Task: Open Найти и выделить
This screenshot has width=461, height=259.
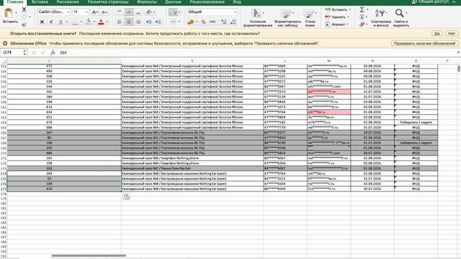Action: (401, 18)
